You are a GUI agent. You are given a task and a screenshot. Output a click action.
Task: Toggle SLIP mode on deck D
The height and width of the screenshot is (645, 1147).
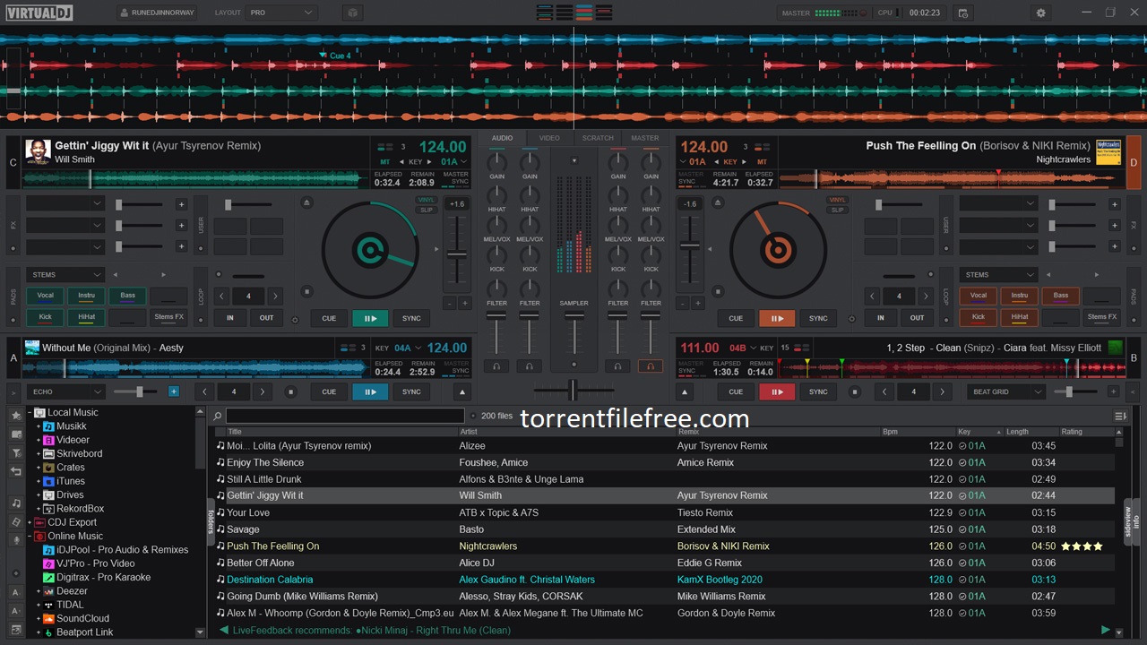[837, 210]
